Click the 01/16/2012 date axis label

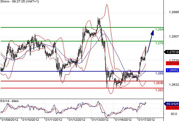[x=123, y=119]
